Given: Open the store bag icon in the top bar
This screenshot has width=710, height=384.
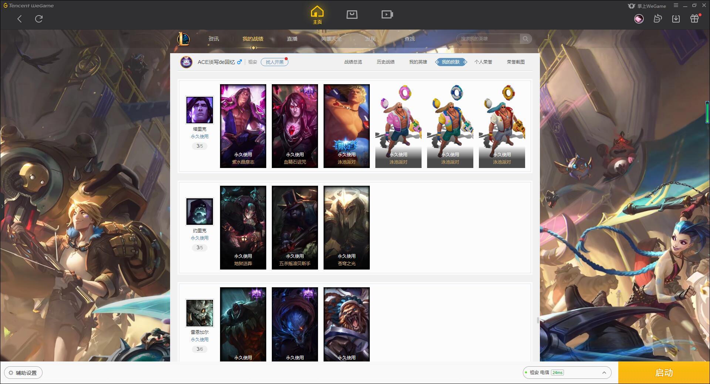Looking at the screenshot, I should tap(352, 14).
